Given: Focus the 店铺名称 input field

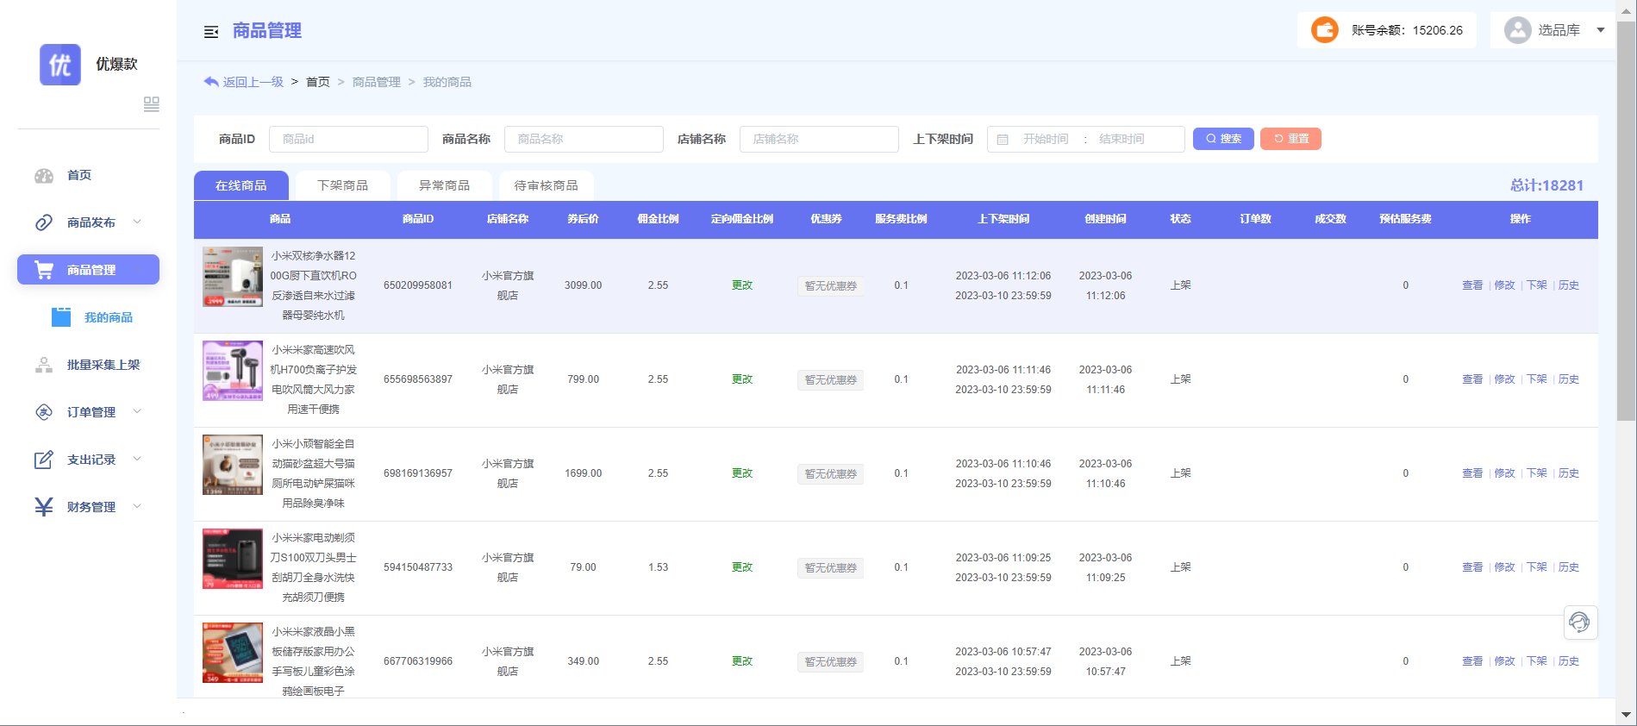Looking at the screenshot, I should pyautogui.click(x=819, y=139).
